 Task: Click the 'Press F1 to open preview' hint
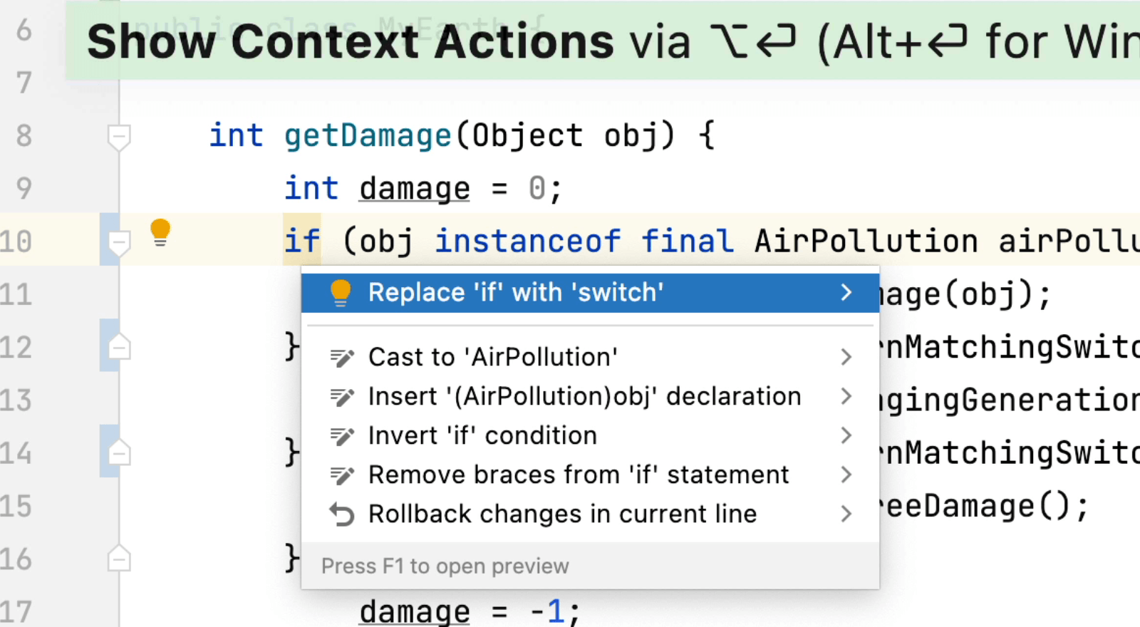445,566
